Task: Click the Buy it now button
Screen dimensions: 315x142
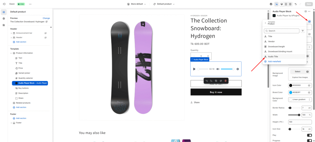Action: tap(216, 92)
